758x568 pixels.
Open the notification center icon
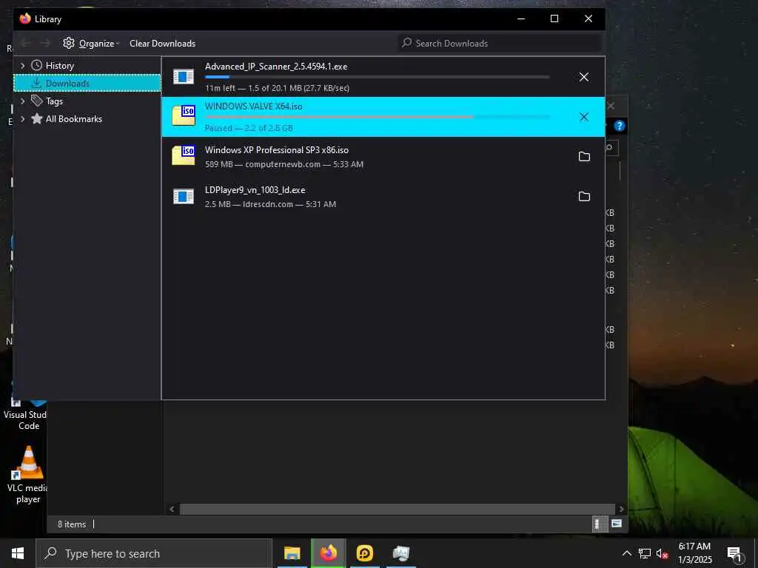point(734,554)
